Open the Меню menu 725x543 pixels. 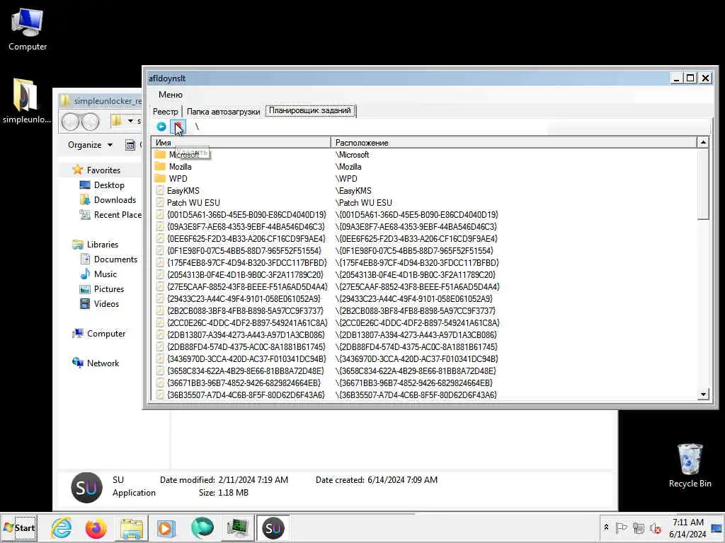171,95
